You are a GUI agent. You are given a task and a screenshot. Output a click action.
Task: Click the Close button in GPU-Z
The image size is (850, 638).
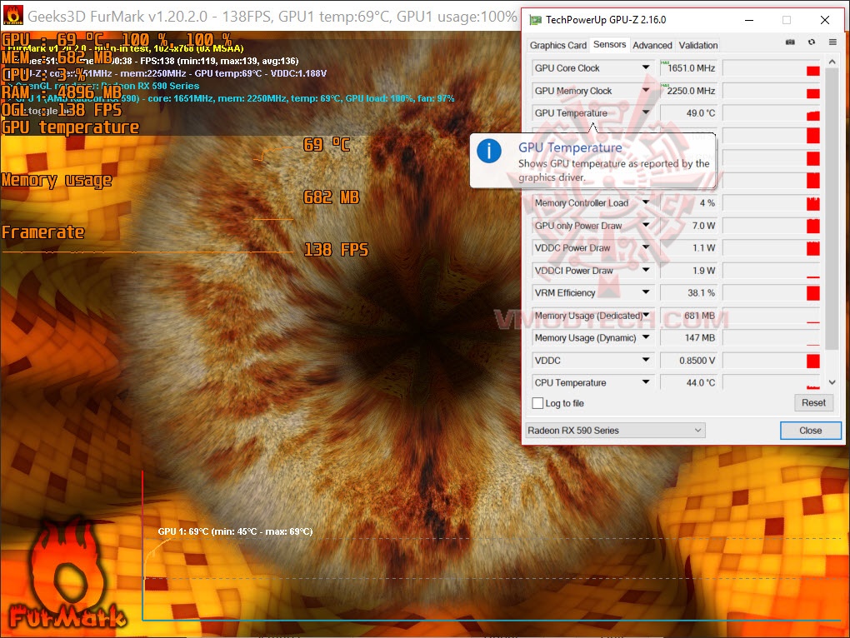pos(811,431)
